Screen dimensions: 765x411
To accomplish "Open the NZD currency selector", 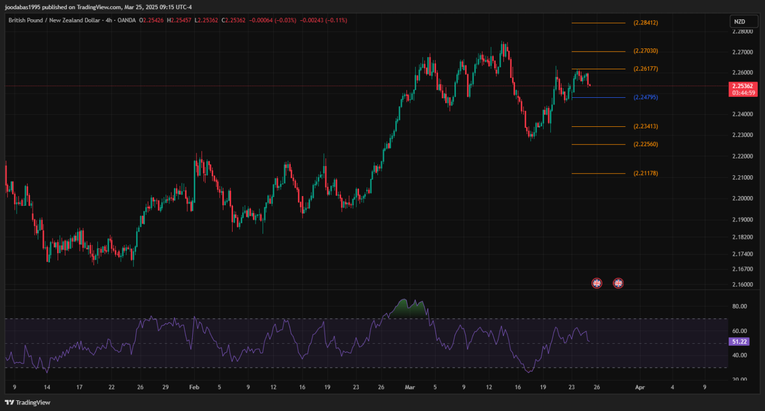I will [x=739, y=21].
